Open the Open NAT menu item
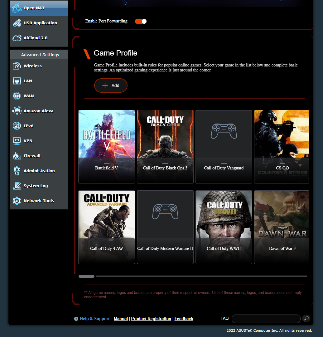The image size is (323, 337). (x=39, y=8)
